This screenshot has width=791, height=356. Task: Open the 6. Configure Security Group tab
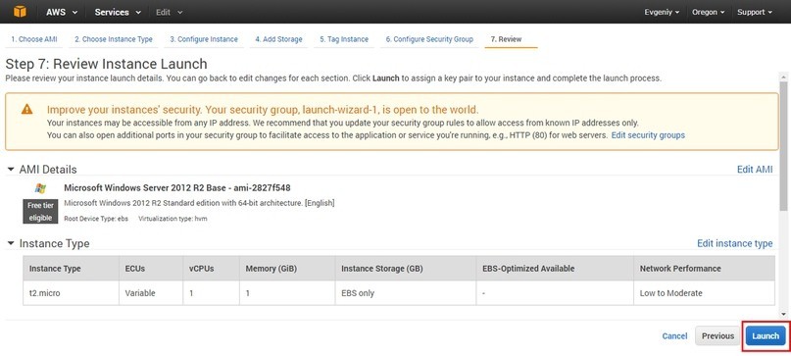pos(429,39)
